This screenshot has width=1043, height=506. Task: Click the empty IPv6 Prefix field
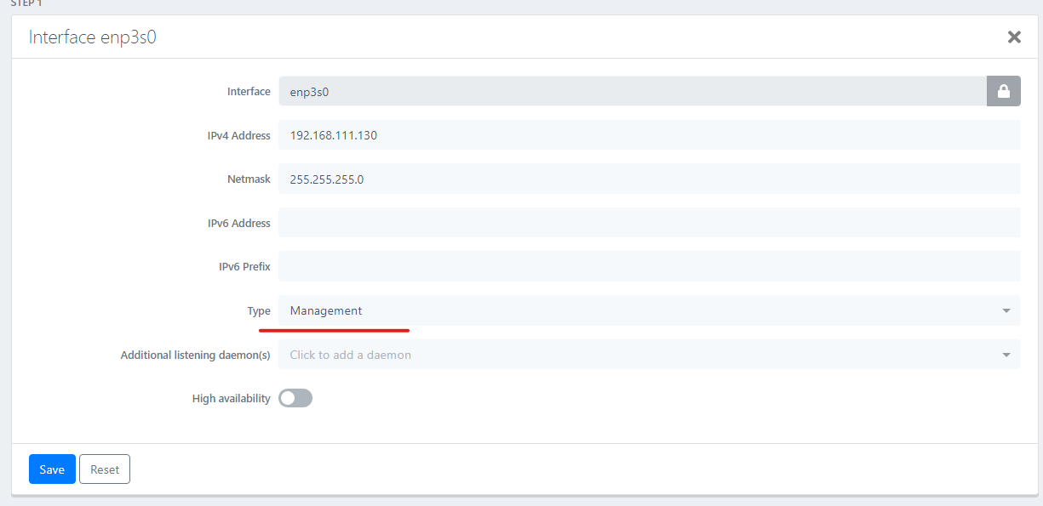coord(647,267)
